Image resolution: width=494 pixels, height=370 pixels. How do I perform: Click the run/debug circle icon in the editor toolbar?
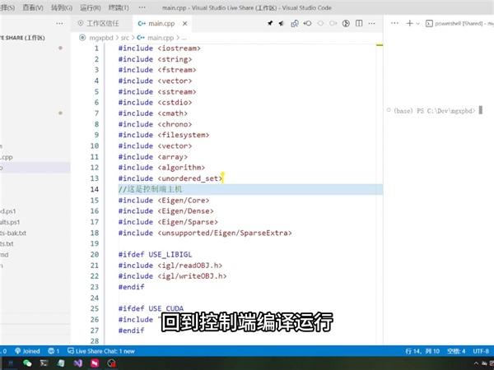(x=346, y=23)
